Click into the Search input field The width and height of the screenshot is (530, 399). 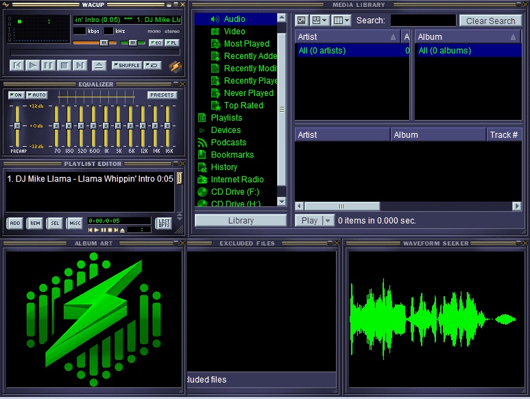click(423, 21)
